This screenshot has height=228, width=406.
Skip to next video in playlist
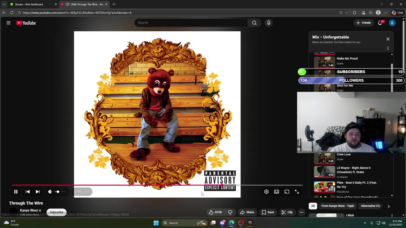(38, 192)
